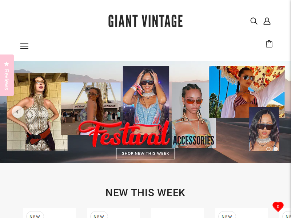Open the second NEW product card
Viewport: 291px width, 218px height.
point(113,213)
